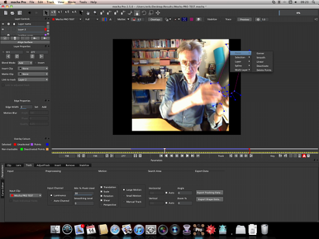Click the Edge Width input field
This screenshot has width=319, height=239.
coord(26,107)
